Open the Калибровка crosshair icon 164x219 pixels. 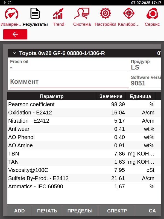[129, 13]
